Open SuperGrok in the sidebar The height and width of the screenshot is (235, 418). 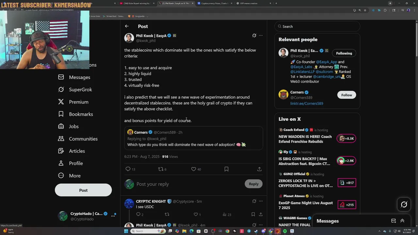pyautogui.click(x=75, y=89)
